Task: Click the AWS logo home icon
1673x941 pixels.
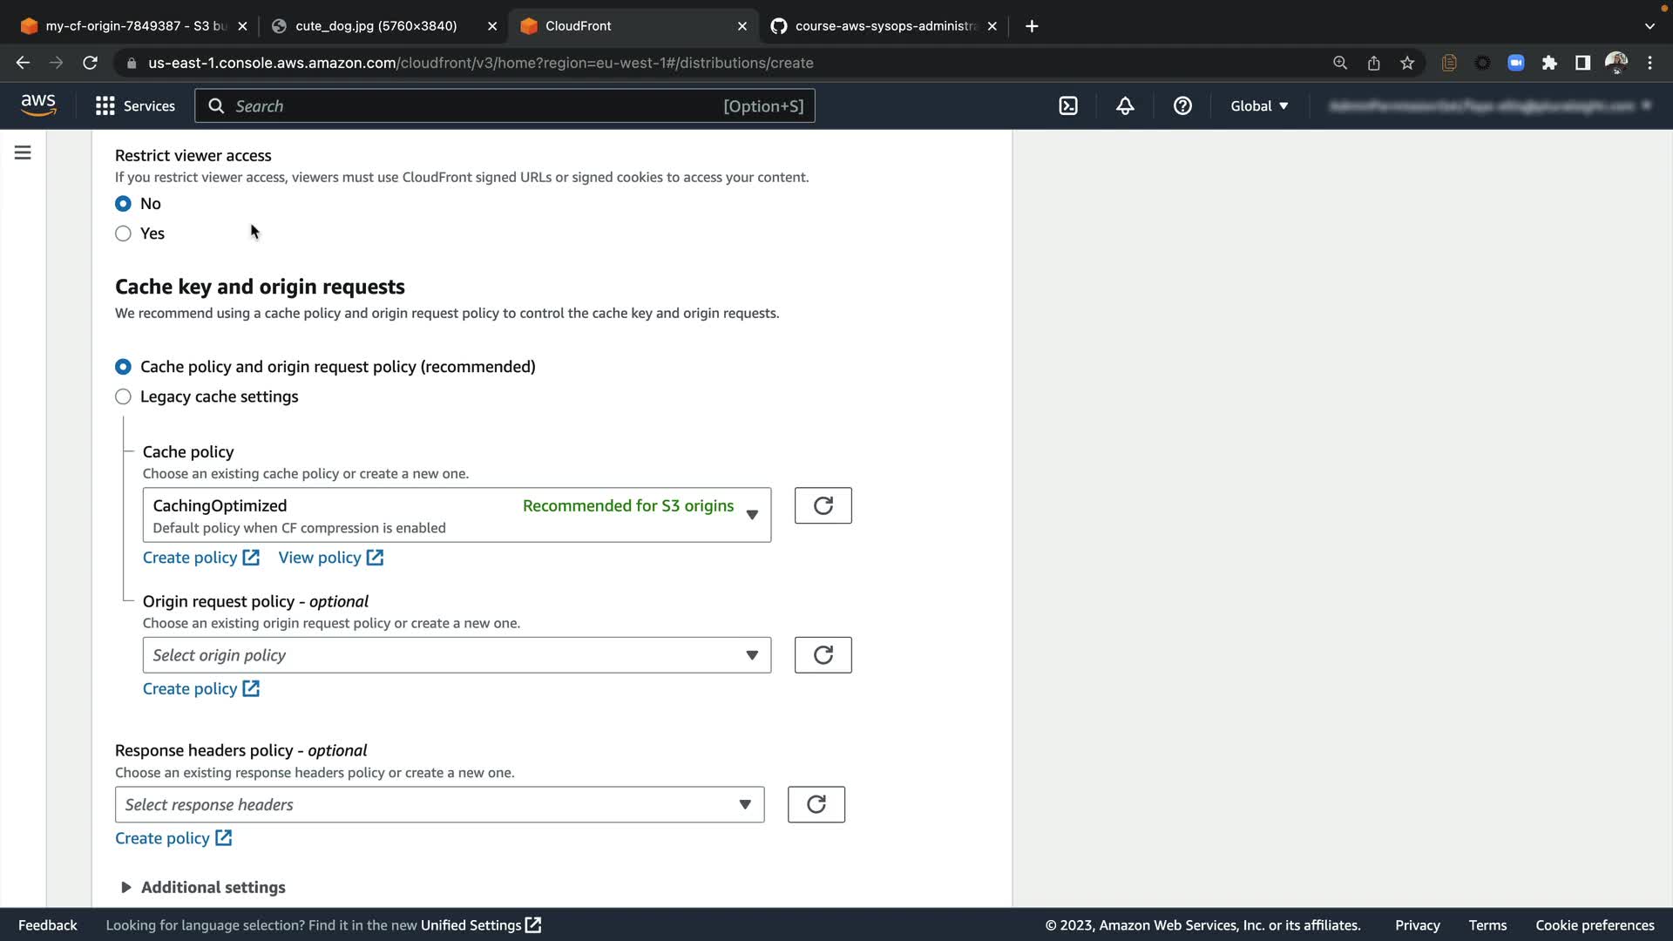Action: coord(38,105)
